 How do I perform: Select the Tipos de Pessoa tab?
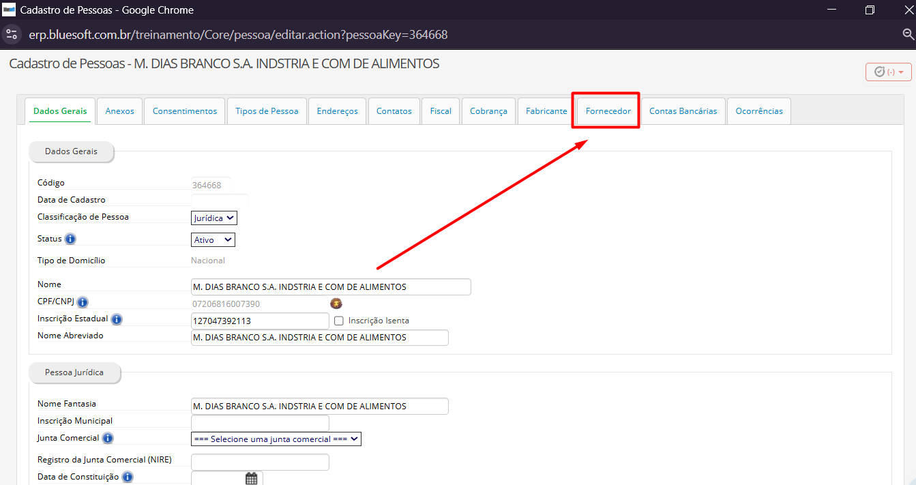pyautogui.click(x=267, y=111)
